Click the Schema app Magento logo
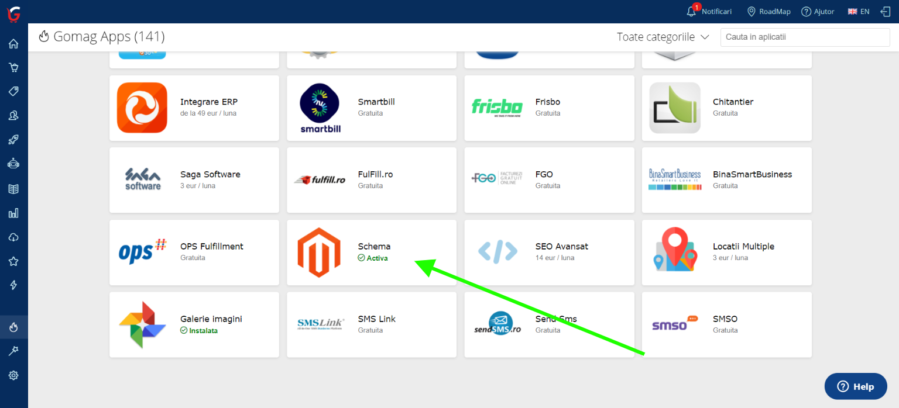899x408 pixels. click(x=319, y=253)
